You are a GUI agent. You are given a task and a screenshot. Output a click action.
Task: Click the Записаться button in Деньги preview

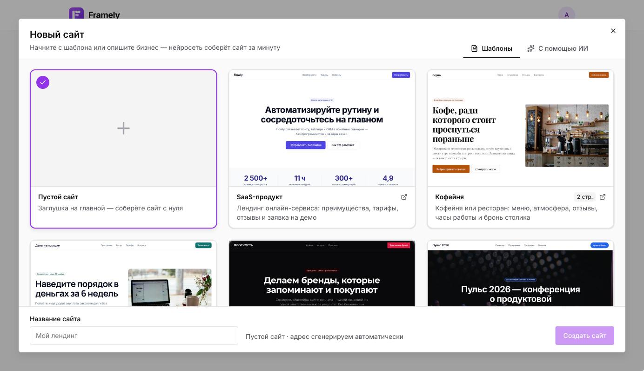[x=203, y=245]
